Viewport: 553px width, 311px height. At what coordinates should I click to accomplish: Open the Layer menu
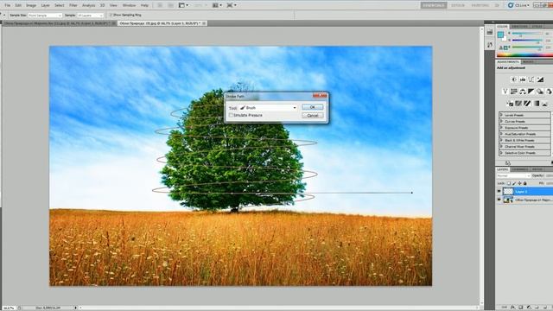pyautogui.click(x=46, y=5)
